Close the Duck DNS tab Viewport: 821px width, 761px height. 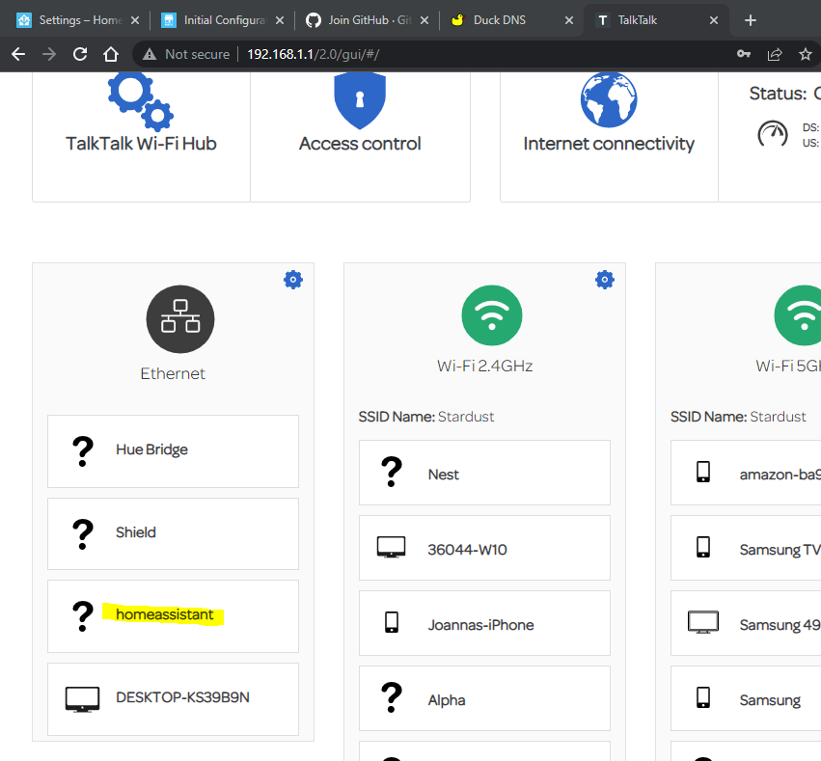pyautogui.click(x=569, y=20)
